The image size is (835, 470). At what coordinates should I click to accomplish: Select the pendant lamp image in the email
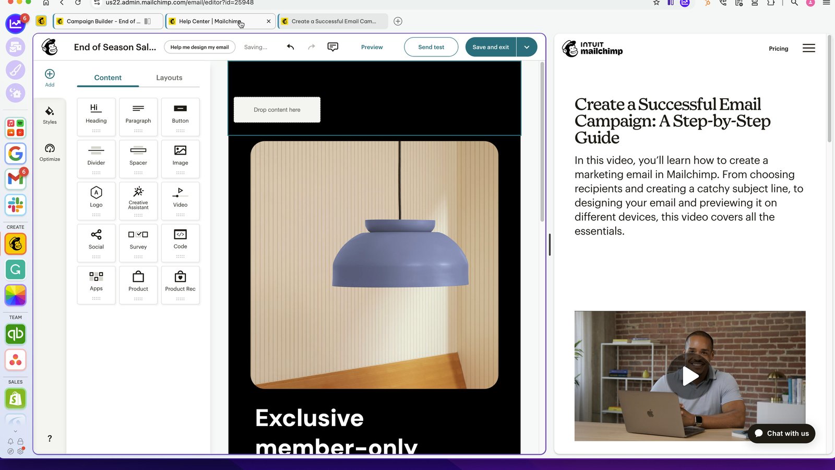coord(374,265)
